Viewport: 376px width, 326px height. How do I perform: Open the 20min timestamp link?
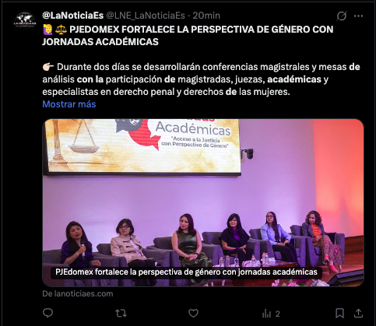point(206,16)
